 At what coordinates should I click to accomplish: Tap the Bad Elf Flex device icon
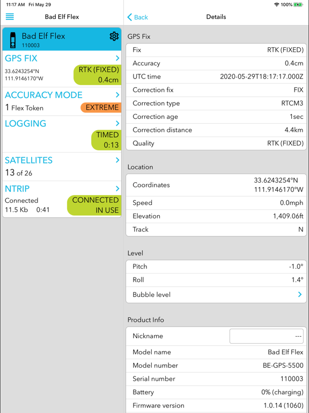click(x=13, y=40)
